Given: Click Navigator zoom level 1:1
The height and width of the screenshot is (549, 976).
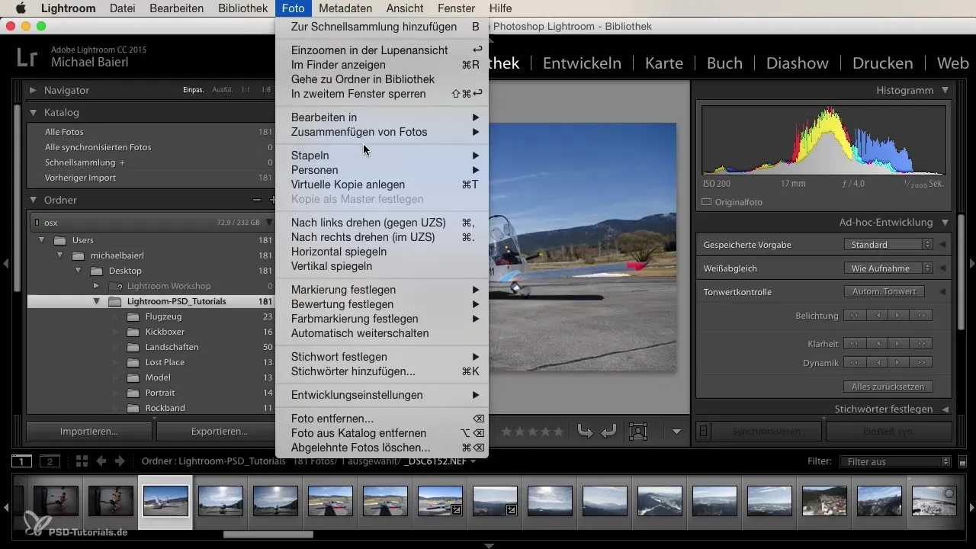Looking at the screenshot, I should pyautogui.click(x=246, y=90).
